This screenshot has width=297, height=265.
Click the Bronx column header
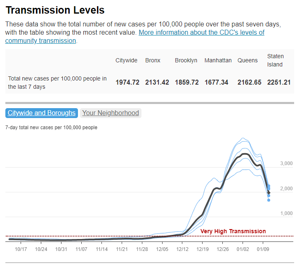153,60
